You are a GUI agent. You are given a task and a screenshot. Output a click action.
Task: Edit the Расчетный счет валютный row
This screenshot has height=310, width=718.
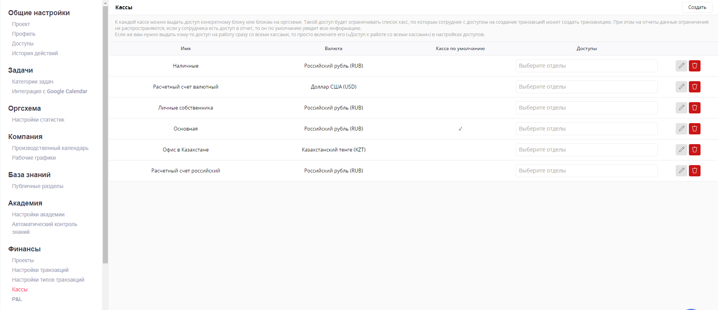point(681,87)
